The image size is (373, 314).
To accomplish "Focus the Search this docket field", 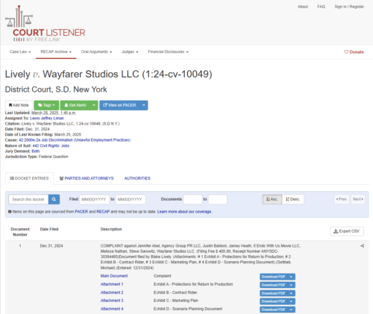I will pos(28,199).
